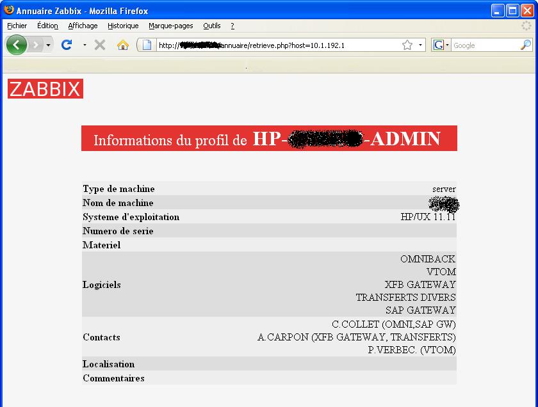This screenshot has height=407, width=538.
Task: Go back with the green Back arrow
Action: click(16, 45)
